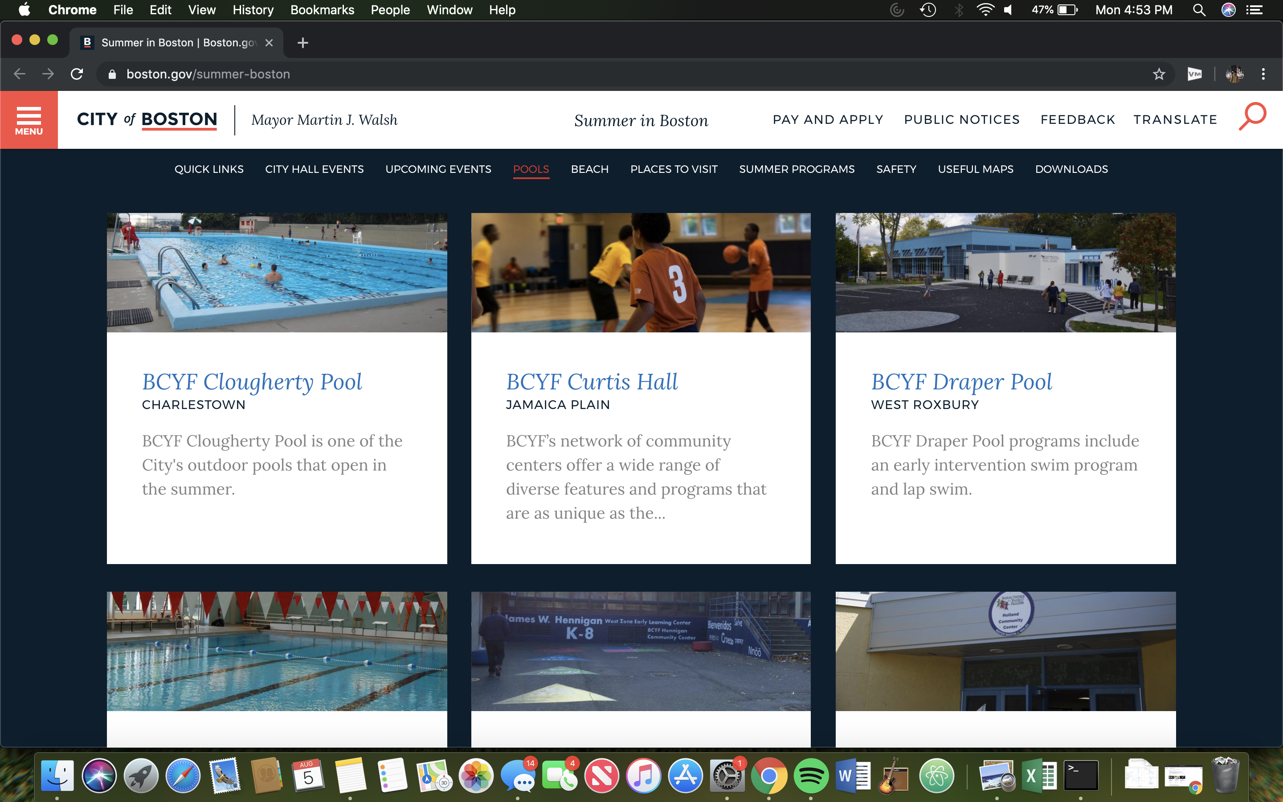This screenshot has height=802, width=1283.
Task: Open Spotify from the dock
Action: pos(811,776)
